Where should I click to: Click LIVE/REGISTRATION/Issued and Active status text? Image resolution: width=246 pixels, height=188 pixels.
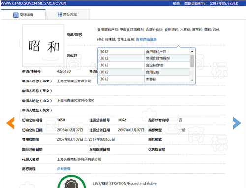(x=125, y=184)
